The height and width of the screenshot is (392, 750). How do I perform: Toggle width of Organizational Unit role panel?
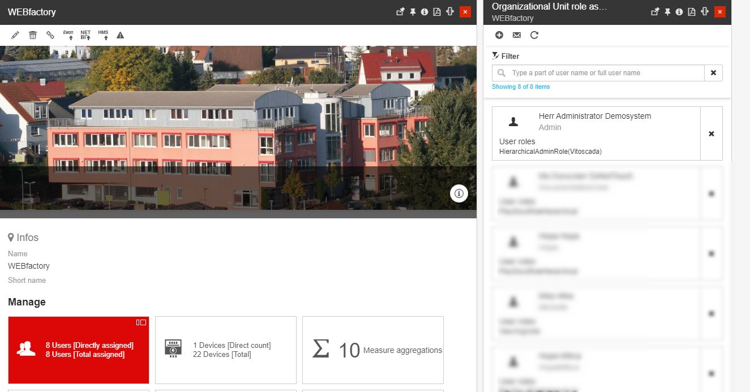click(705, 12)
